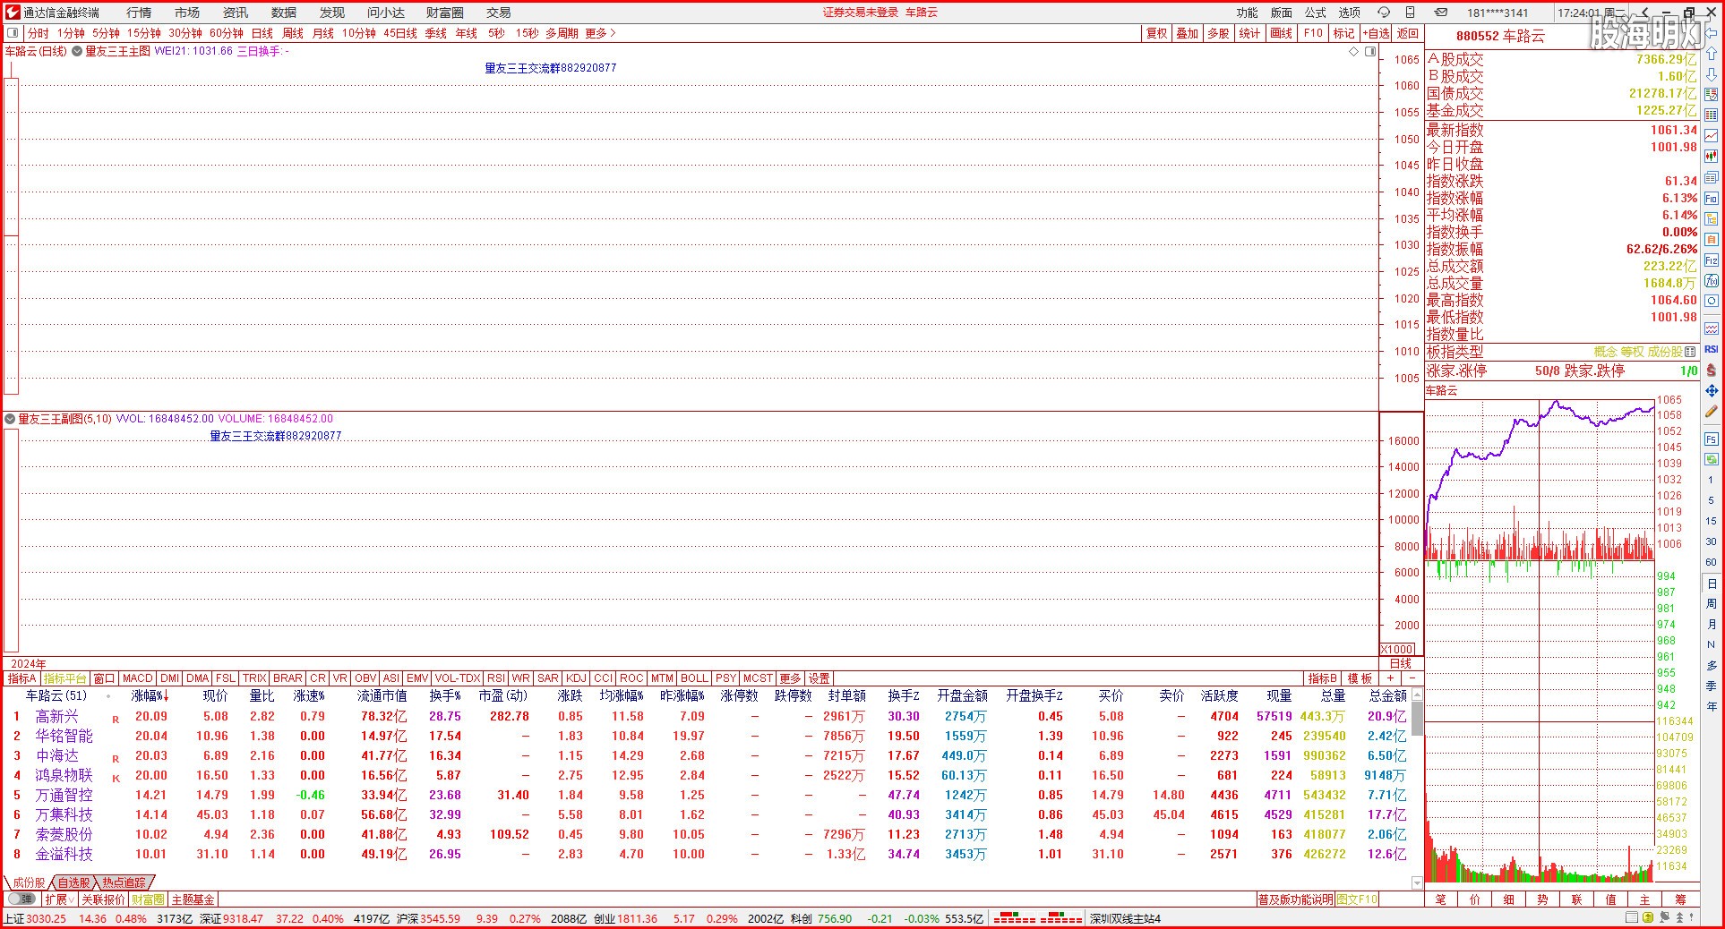Click 证券交易未登录 login link
Image resolution: width=1725 pixels, height=929 pixels.
[861, 13]
